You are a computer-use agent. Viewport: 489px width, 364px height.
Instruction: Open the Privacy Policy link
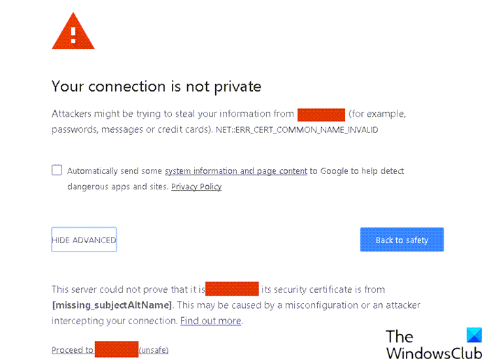[x=196, y=187]
